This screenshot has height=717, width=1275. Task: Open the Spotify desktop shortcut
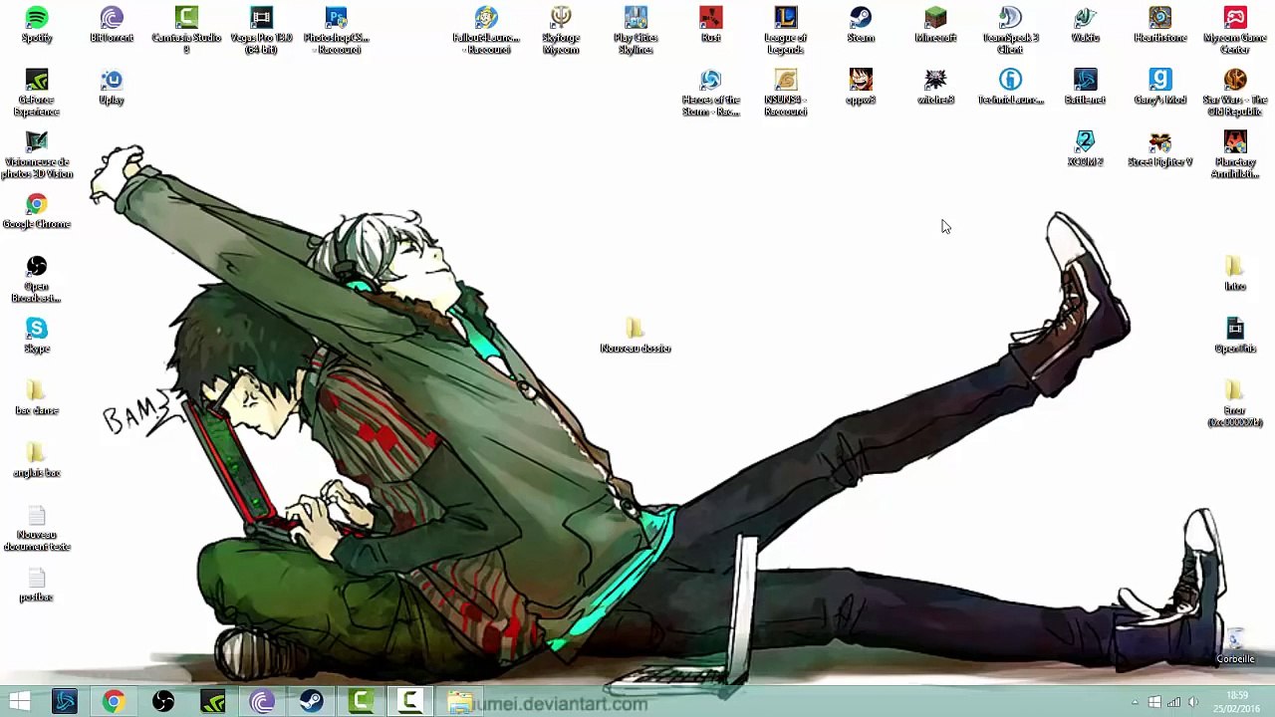pos(37,26)
